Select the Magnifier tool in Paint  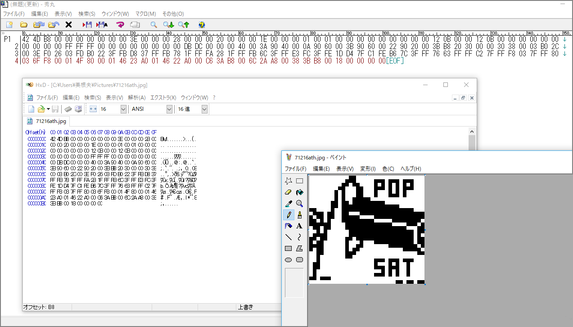point(299,204)
